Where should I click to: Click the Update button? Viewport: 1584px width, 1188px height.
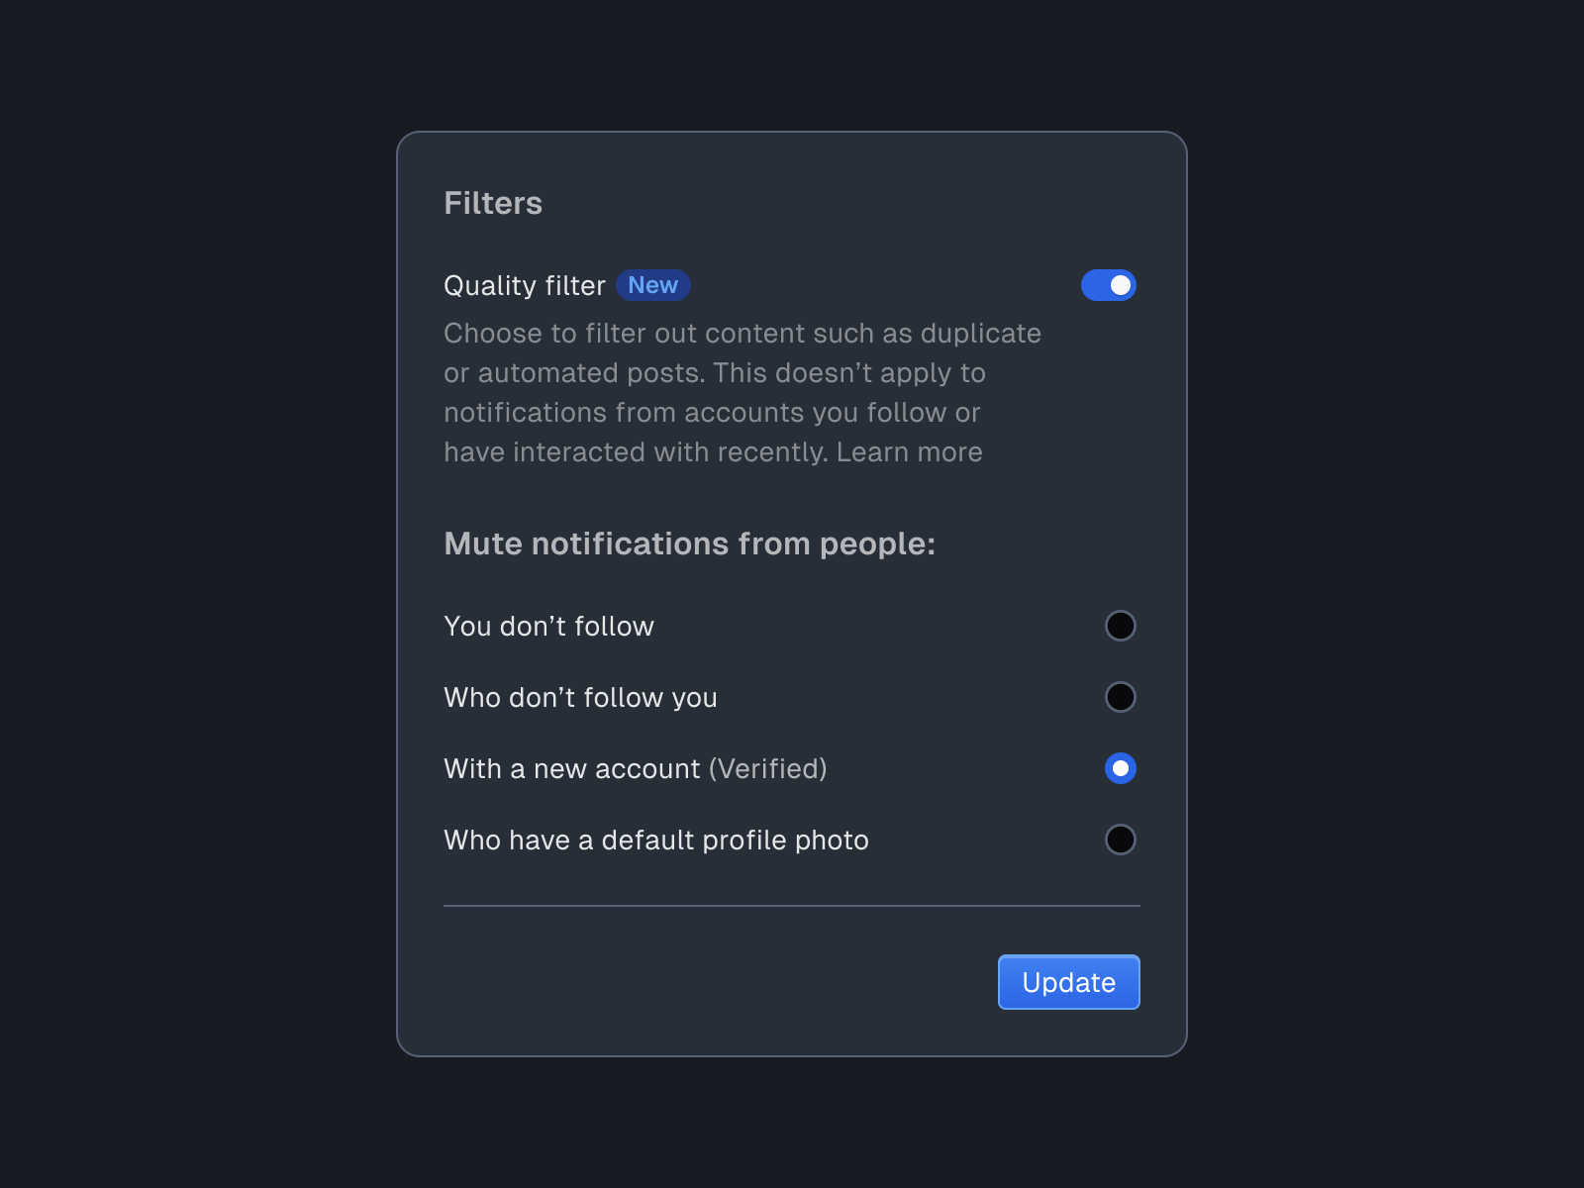pos(1068,982)
